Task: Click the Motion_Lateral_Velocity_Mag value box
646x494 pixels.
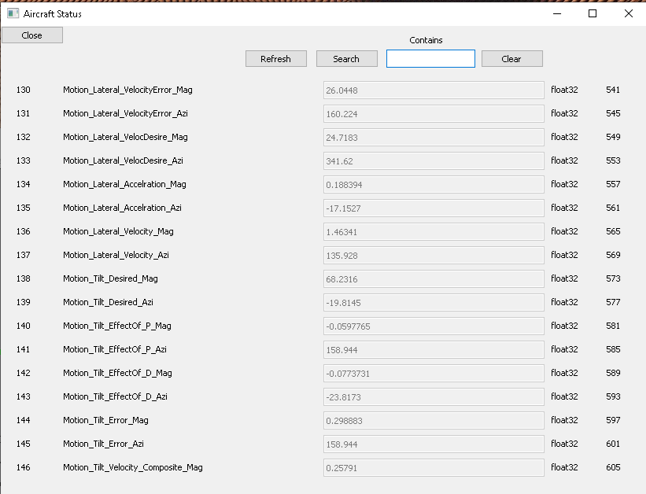Action: [434, 232]
